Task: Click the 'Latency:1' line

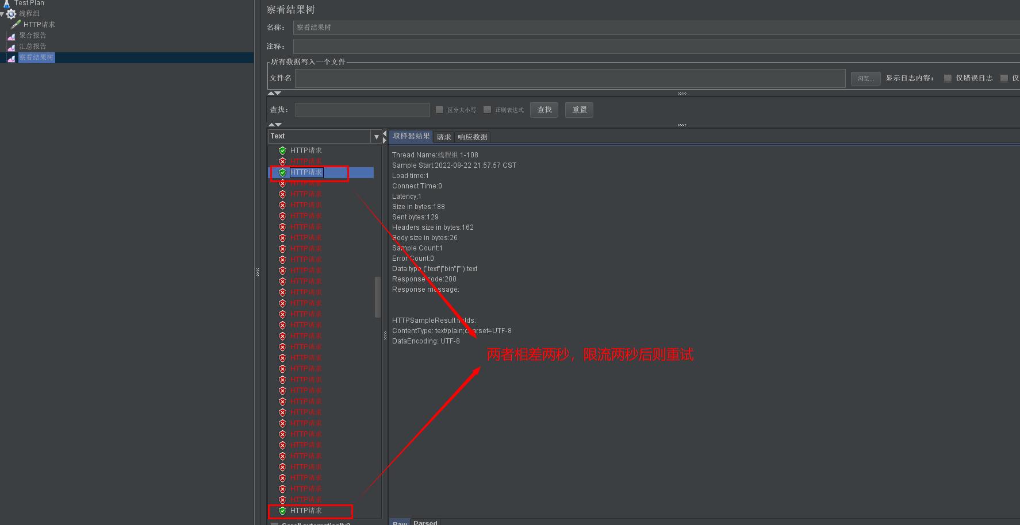Action: (x=407, y=196)
